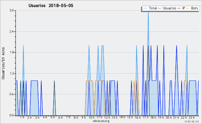Image resolution: width=202 pixels, height=124 pixels.
Task: Click the '18 h' x-axis label
Action: pyautogui.click(x=153, y=118)
